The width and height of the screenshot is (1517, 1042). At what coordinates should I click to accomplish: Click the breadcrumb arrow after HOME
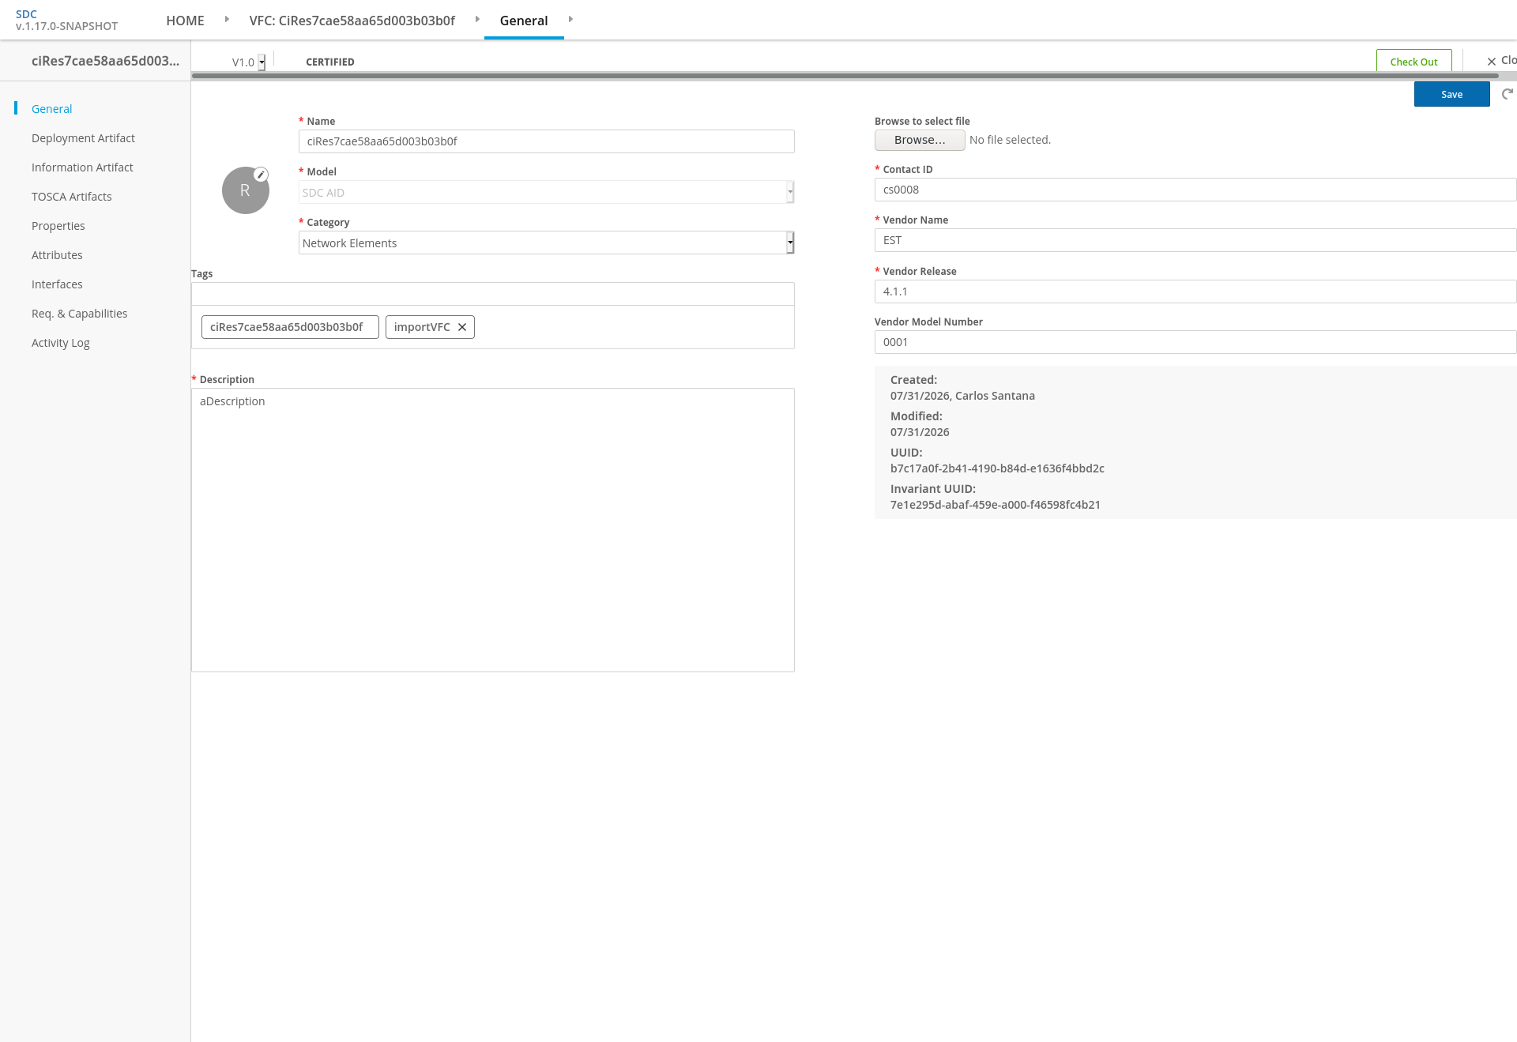pyautogui.click(x=227, y=19)
